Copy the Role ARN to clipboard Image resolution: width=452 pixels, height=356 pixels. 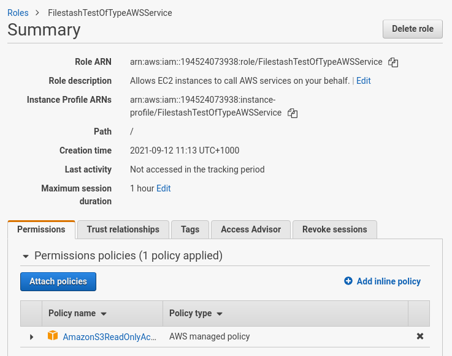tap(393, 62)
